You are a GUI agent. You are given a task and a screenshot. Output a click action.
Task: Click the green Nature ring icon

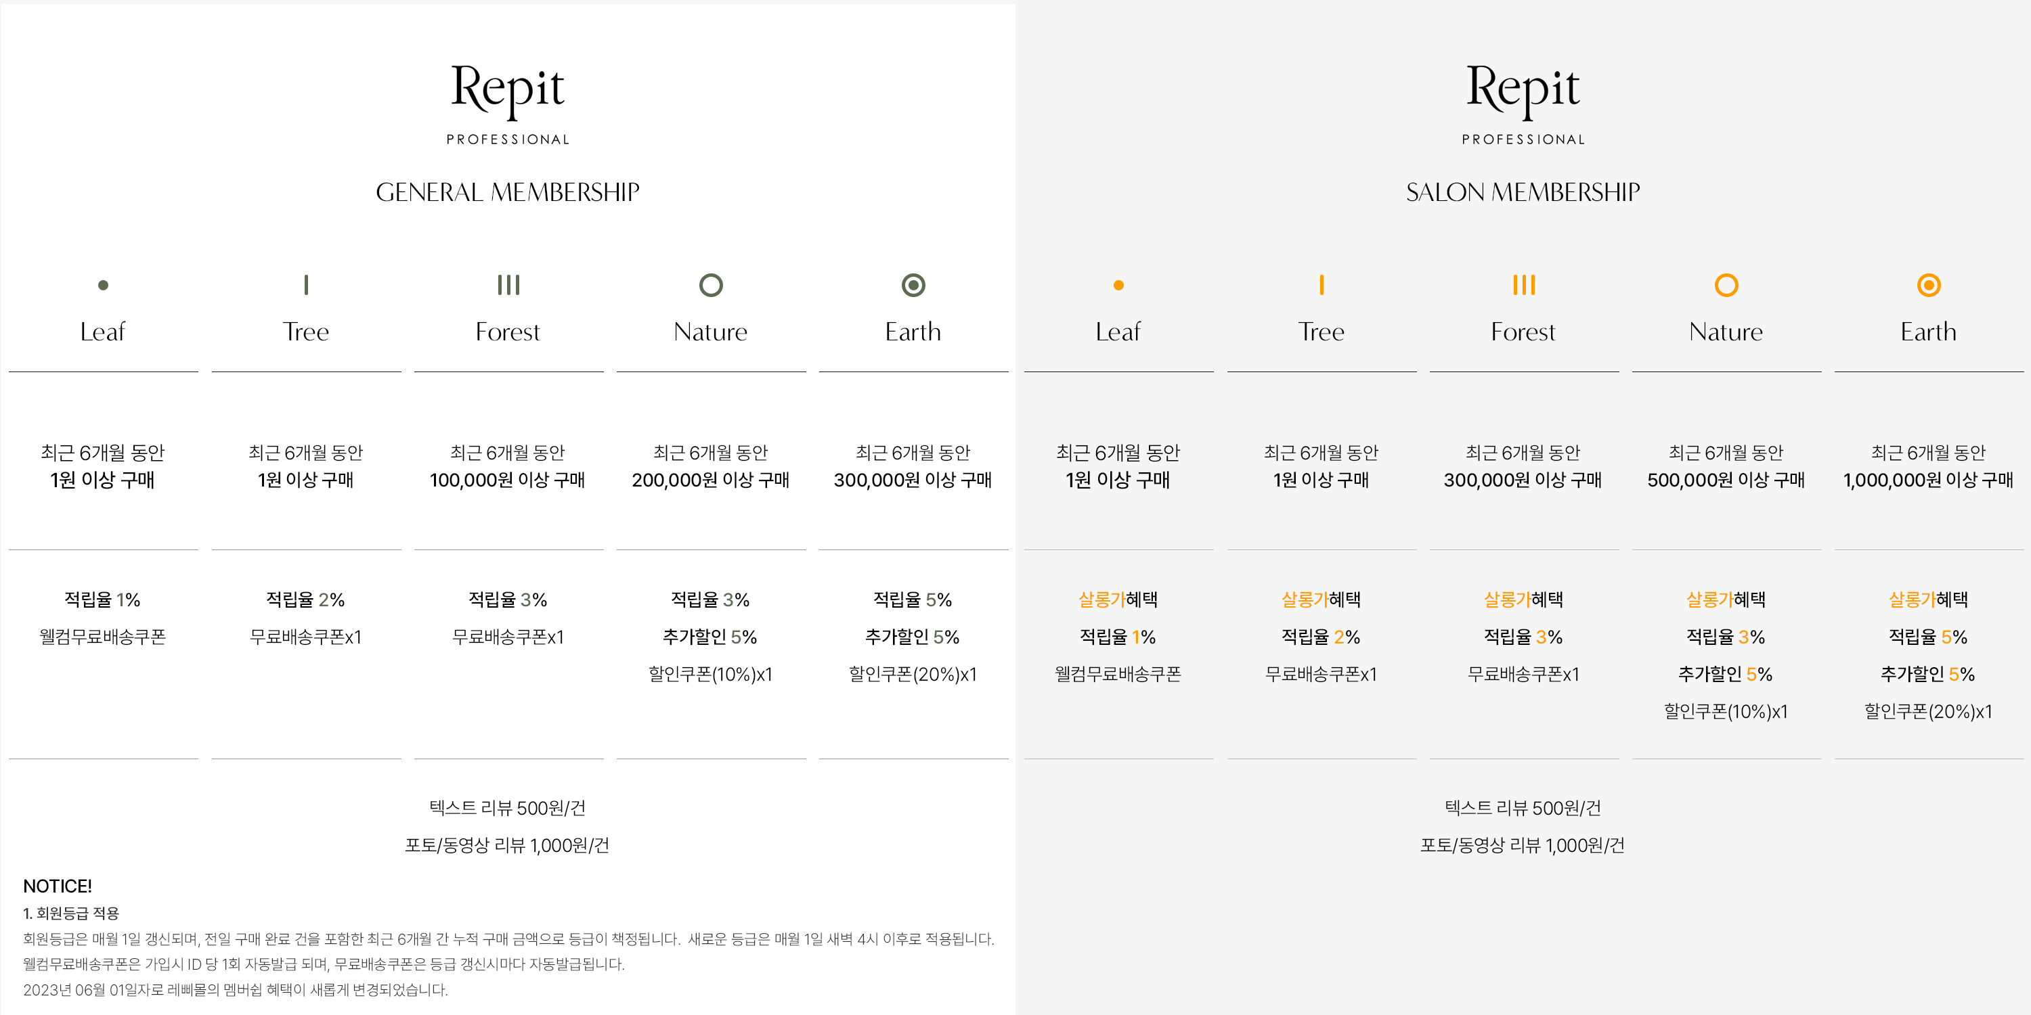711,284
